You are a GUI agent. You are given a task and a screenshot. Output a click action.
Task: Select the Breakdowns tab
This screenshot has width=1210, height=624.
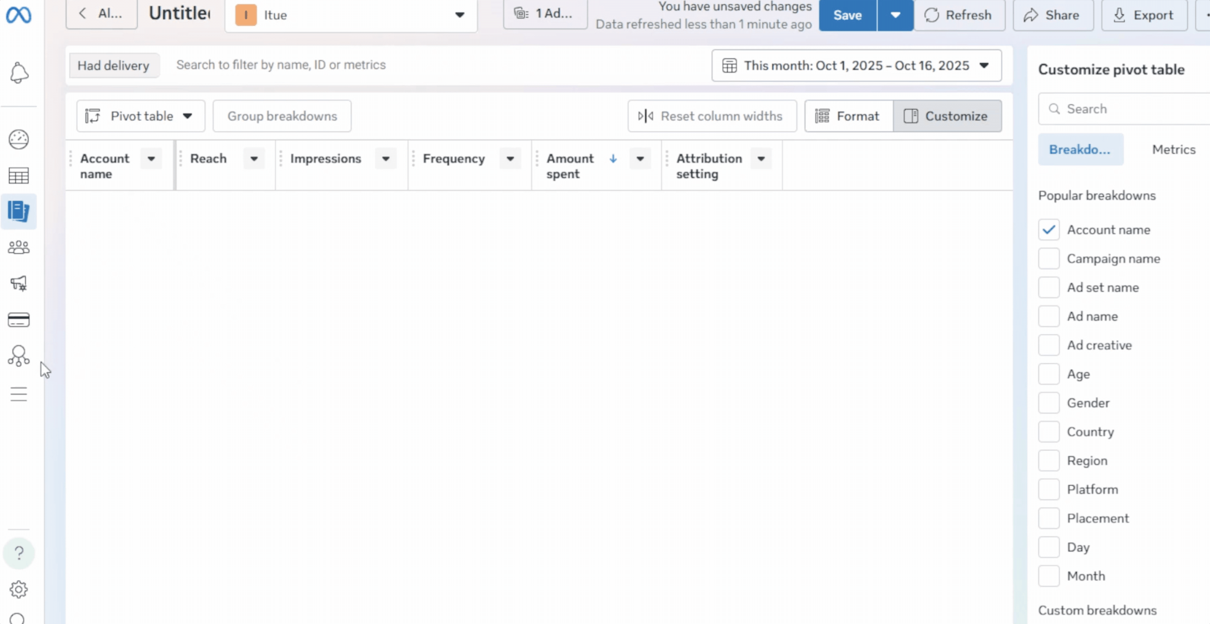point(1081,149)
